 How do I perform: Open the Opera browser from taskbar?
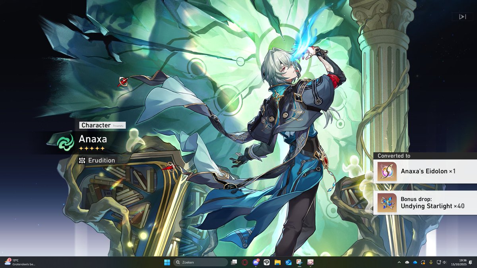point(245,262)
